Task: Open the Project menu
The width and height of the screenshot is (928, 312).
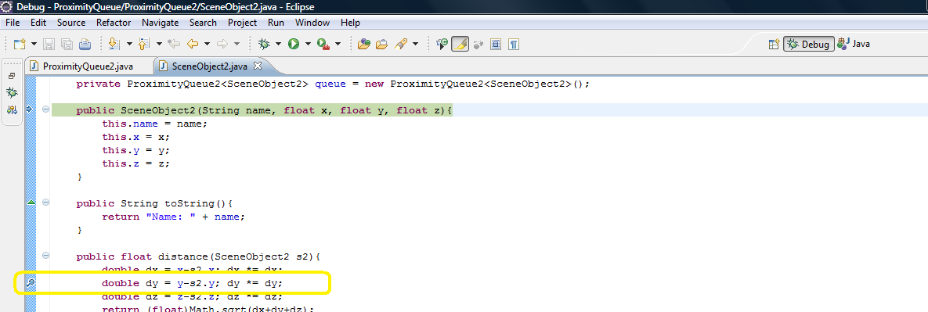Action: click(x=243, y=23)
